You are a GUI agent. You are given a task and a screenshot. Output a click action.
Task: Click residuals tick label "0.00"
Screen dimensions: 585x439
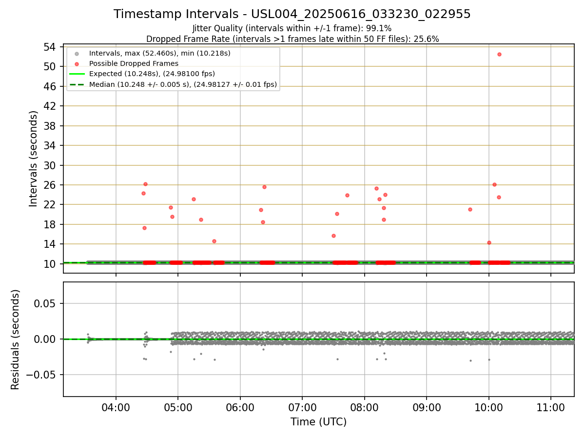point(46,339)
